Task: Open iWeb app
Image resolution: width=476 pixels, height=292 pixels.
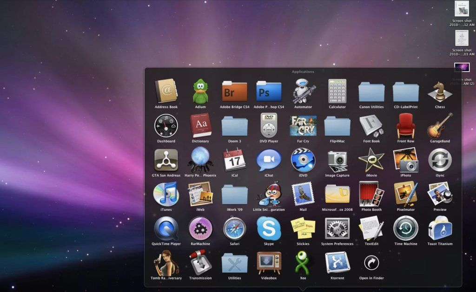Action: pos(200,194)
